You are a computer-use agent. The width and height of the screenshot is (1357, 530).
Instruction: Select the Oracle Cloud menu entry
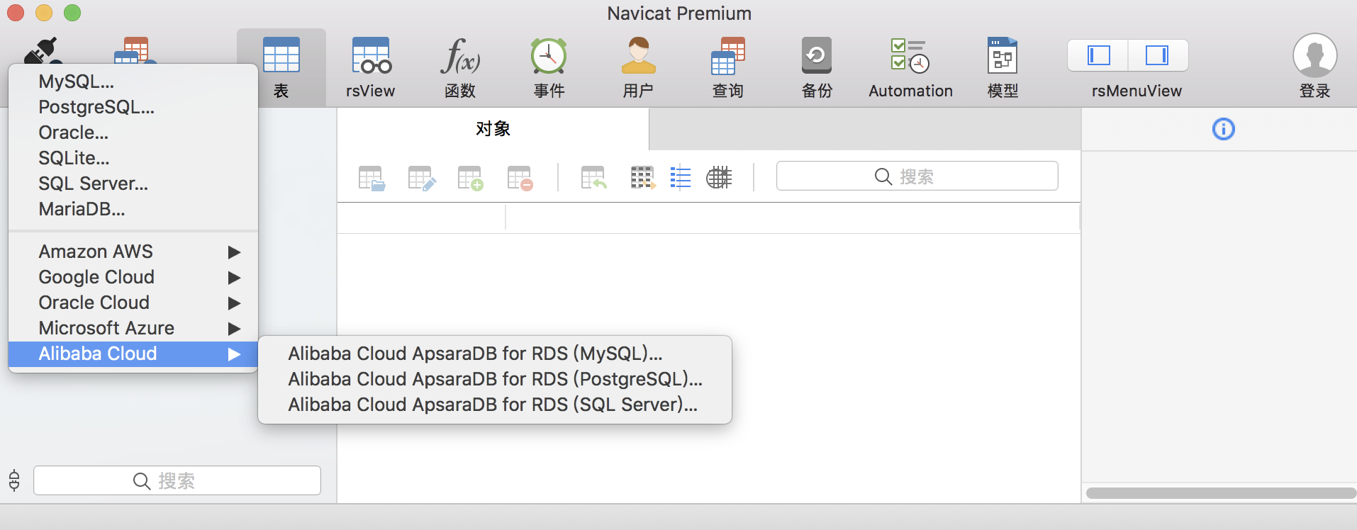click(133, 303)
